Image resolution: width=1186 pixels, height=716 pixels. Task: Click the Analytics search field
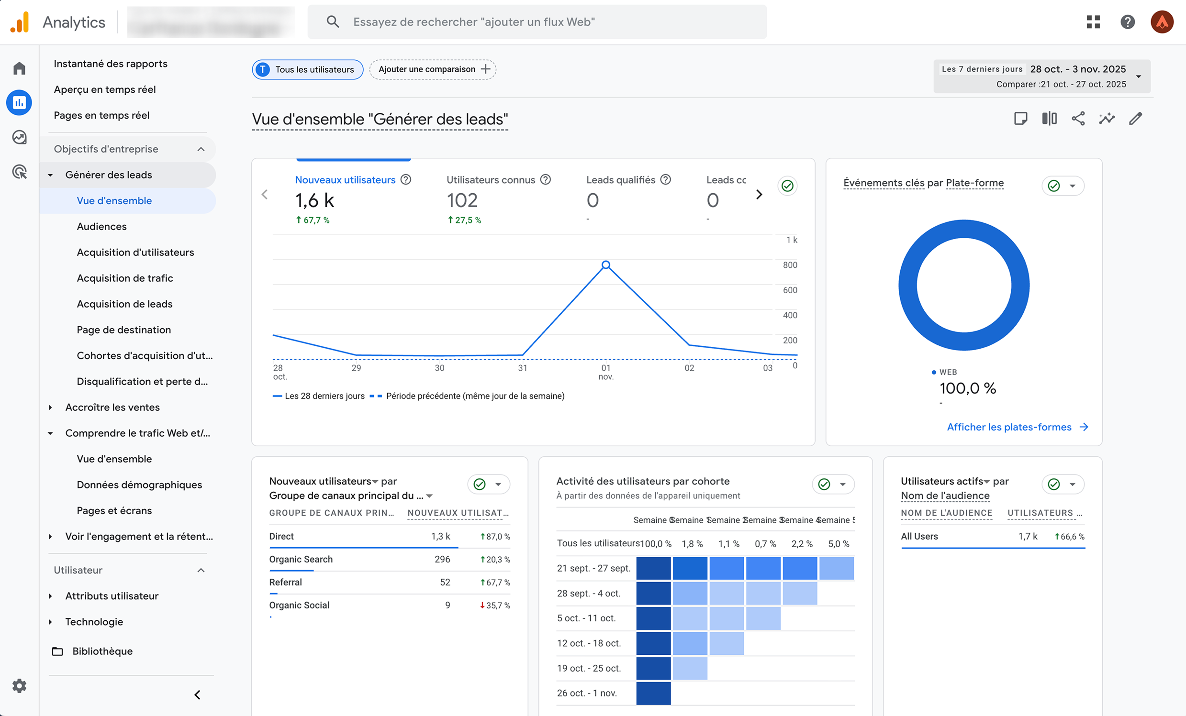[x=537, y=22]
